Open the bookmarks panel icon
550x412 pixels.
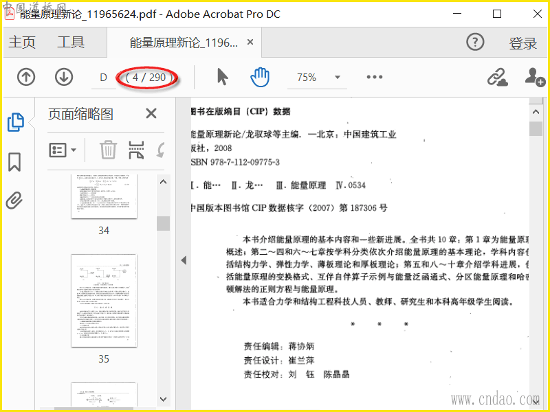(14, 161)
